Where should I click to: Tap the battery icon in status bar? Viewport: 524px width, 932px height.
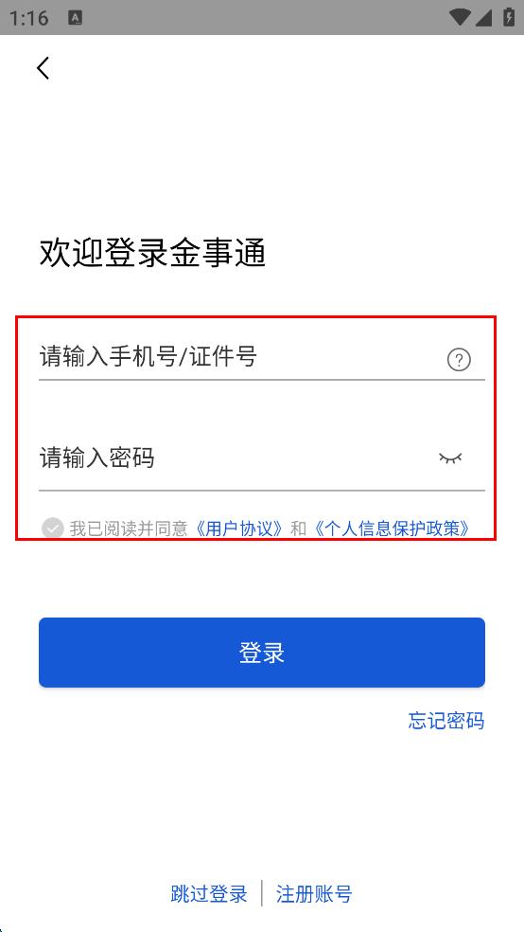point(509,17)
